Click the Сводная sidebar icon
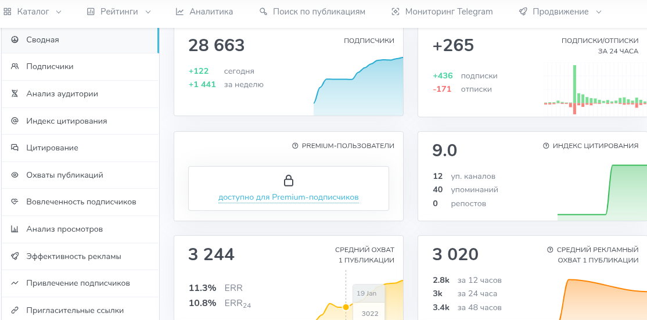 (15, 39)
